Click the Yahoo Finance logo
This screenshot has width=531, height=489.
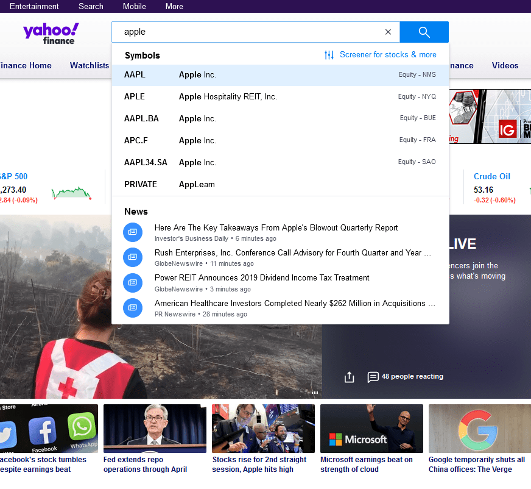tap(51, 32)
